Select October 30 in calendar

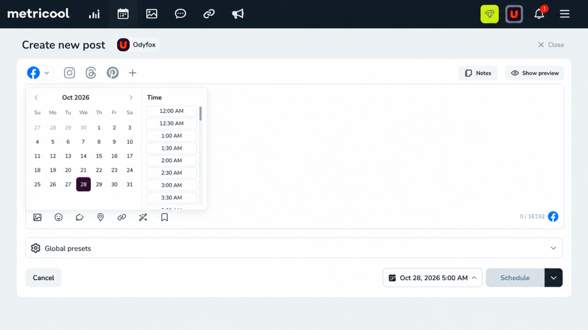114,184
